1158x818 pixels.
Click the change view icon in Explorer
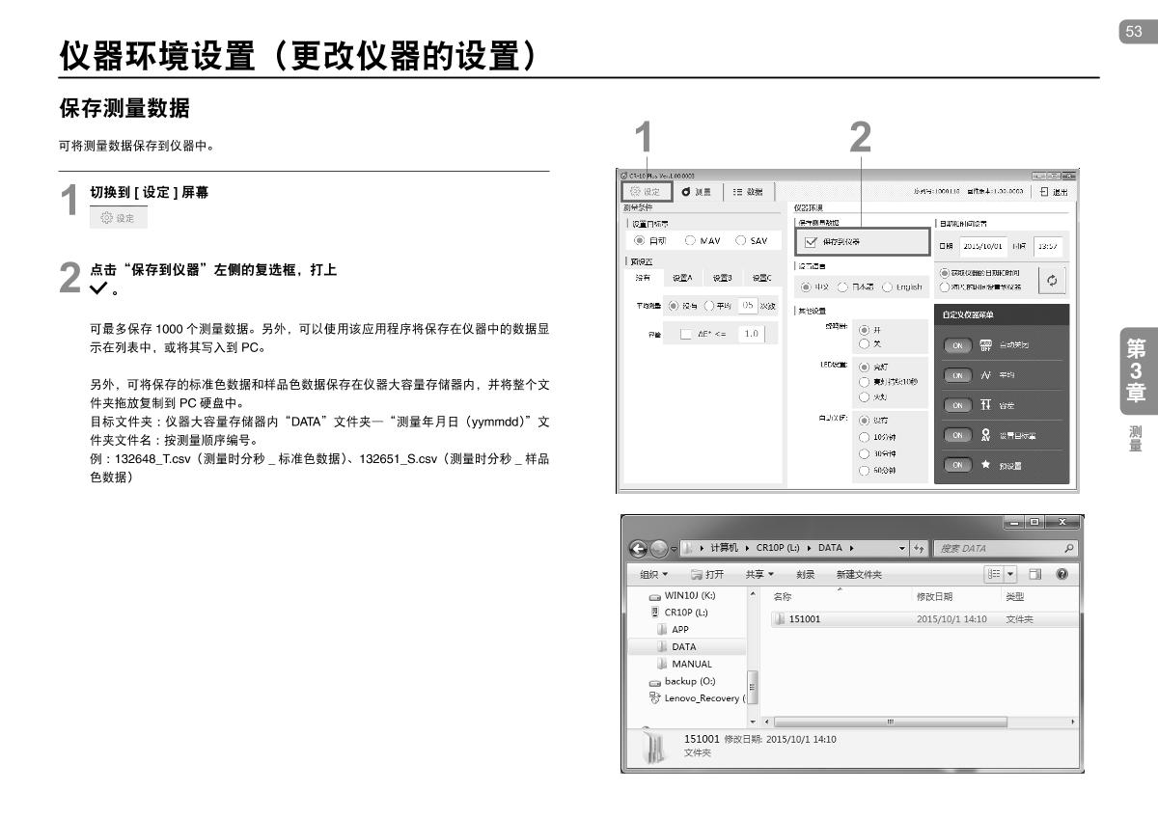993,575
